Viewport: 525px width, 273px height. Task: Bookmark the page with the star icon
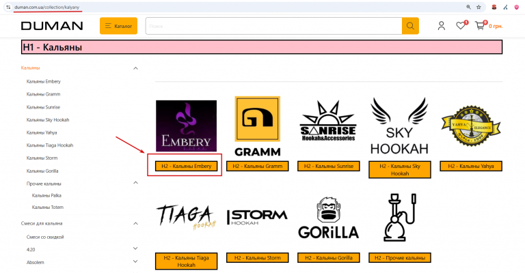(479, 7)
